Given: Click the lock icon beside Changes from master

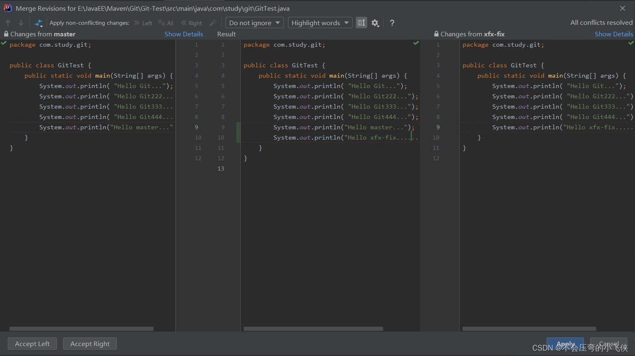Looking at the screenshot, I should coord(6,34).
